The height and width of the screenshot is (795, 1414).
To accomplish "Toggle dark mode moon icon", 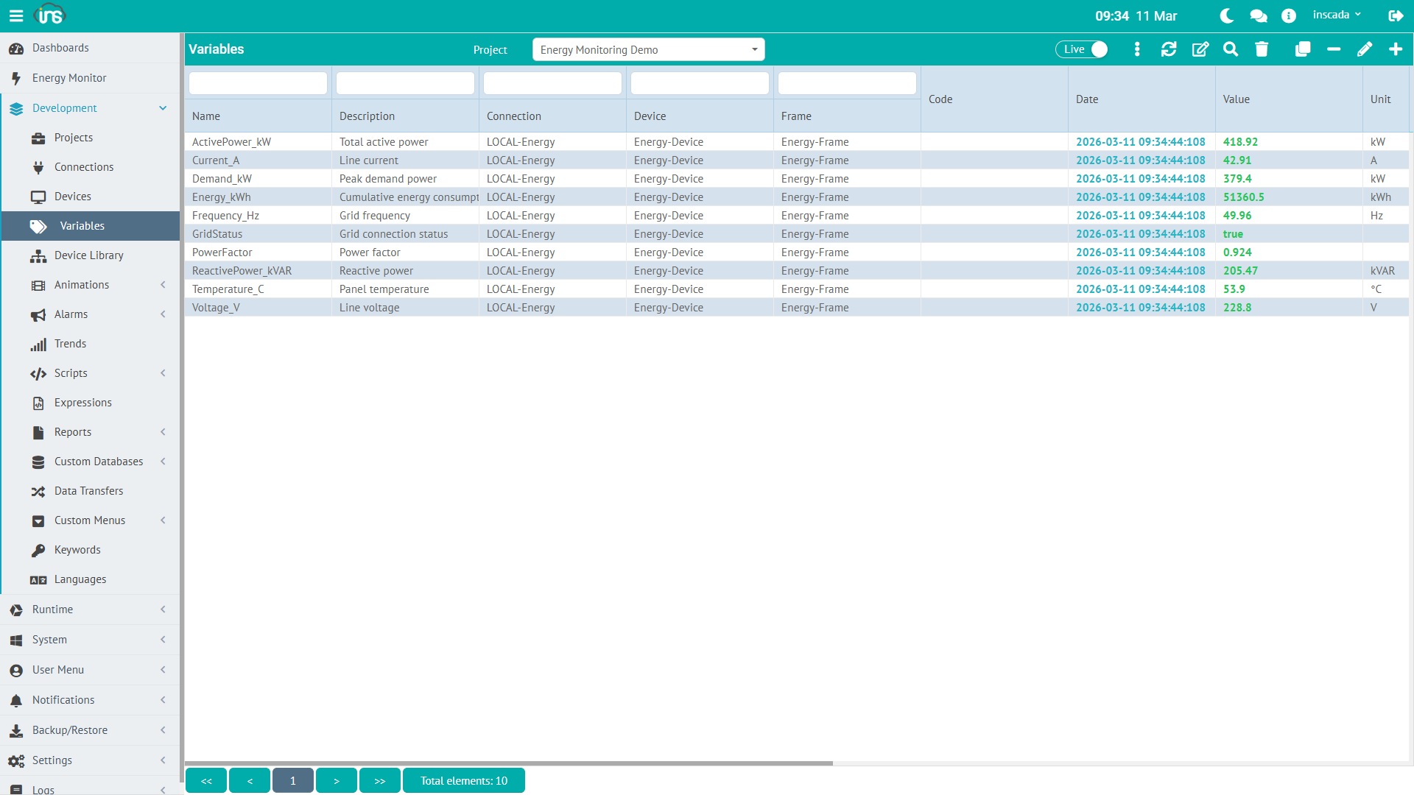I will coord(1227,15).
